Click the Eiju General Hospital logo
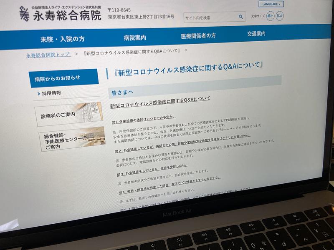The height and width of the screenshot is (250, 334). pos(24,14)
